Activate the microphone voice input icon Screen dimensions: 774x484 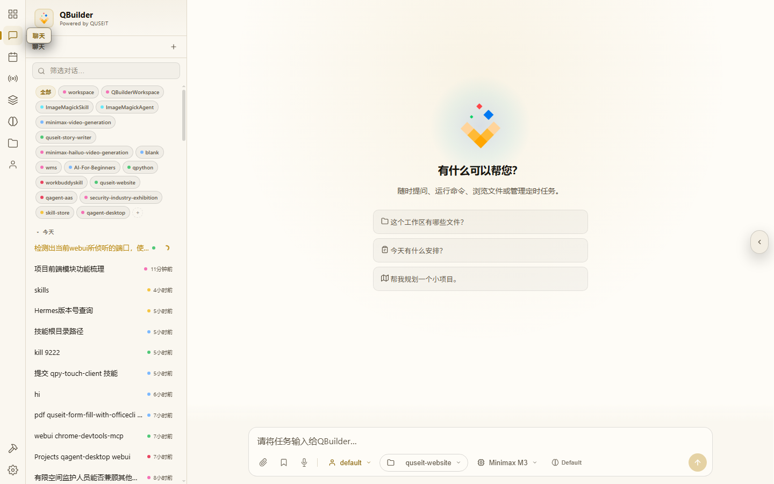point(304,462)
